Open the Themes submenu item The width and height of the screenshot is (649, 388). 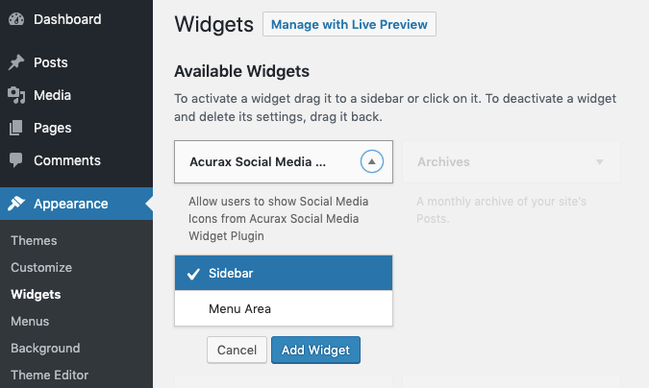click(34, 240)
